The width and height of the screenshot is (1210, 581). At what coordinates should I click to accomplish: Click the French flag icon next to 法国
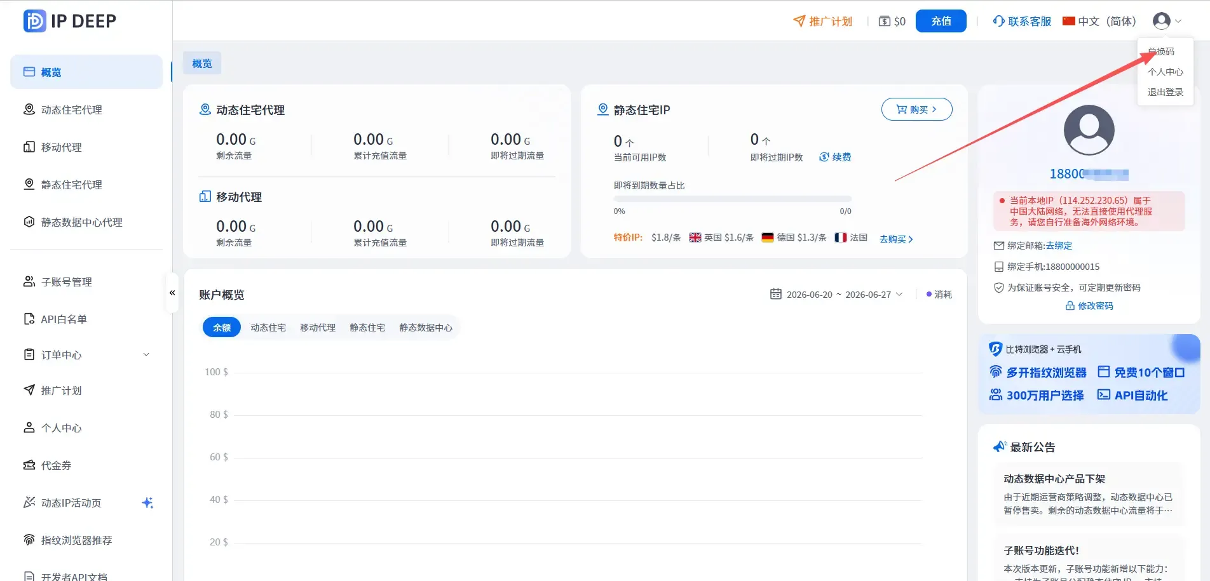tap(841, 237)
